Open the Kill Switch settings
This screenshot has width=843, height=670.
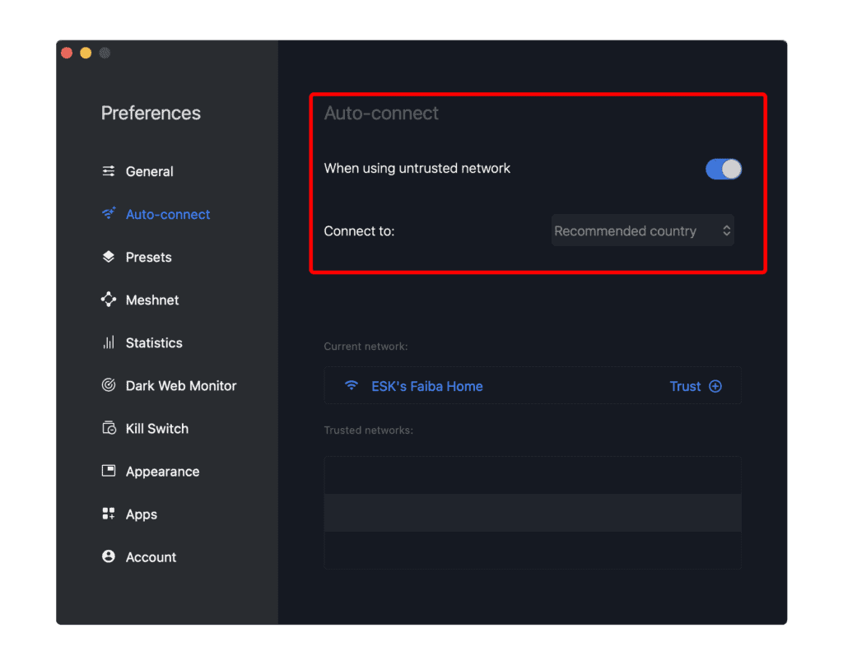(x=157, y=429)
